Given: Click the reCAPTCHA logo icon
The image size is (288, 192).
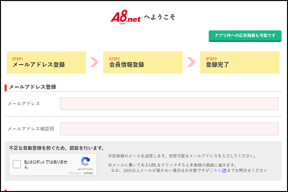Looking at the screenshot, I should 85,161.
